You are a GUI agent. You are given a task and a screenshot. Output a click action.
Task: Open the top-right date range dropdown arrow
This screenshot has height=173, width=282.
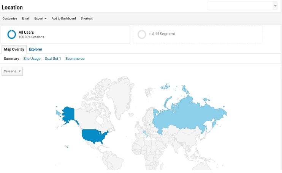click(x=275, y=6)
